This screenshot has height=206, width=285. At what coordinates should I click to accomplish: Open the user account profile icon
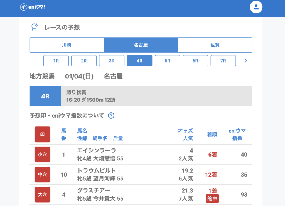click(256, 7)
